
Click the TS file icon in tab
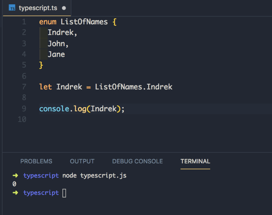tap(12, 8)
